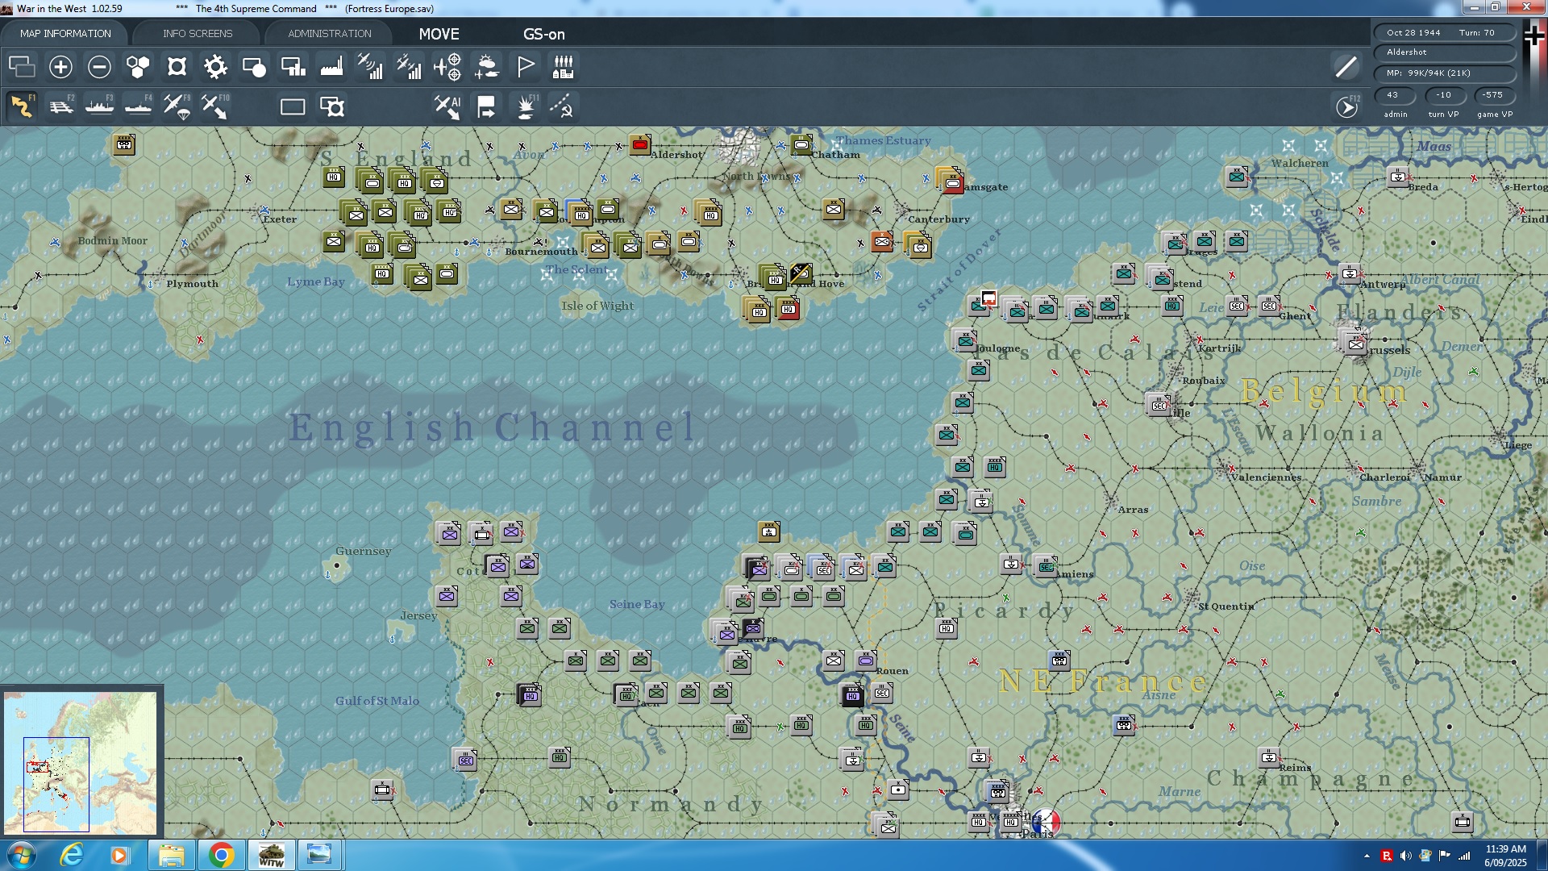Toggle the rounded-square unit icon button
This screenshot has height=871, width=1548.
[x=177, y=66]
